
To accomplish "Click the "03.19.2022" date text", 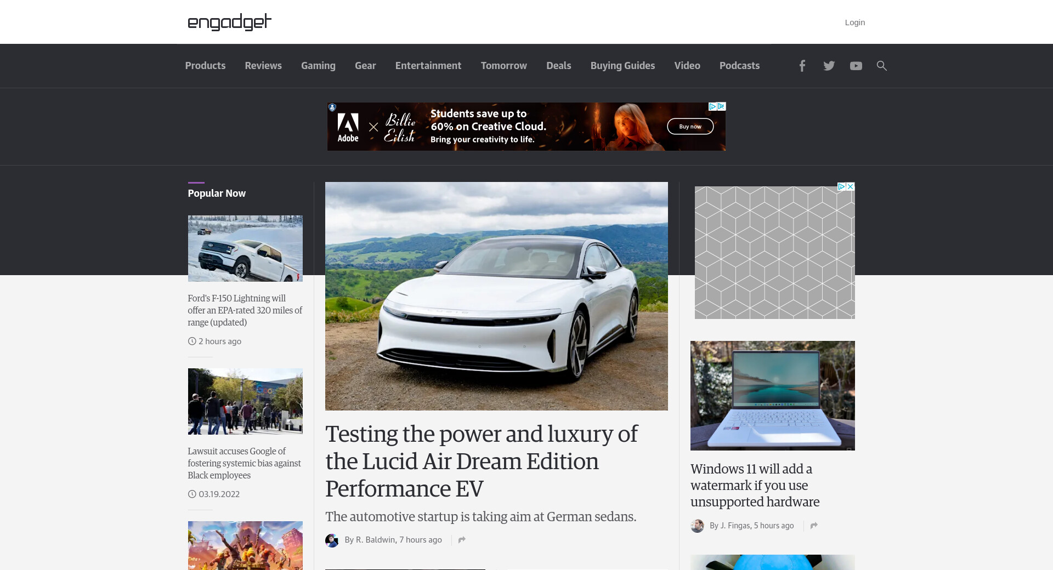I will [x=219, y=494].
